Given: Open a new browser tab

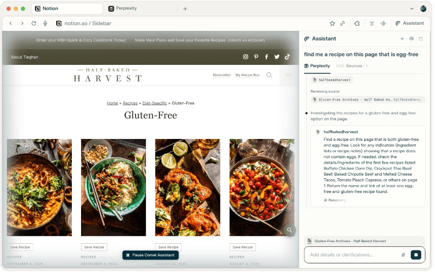Looking at the screenshot, I should point(185,9).
